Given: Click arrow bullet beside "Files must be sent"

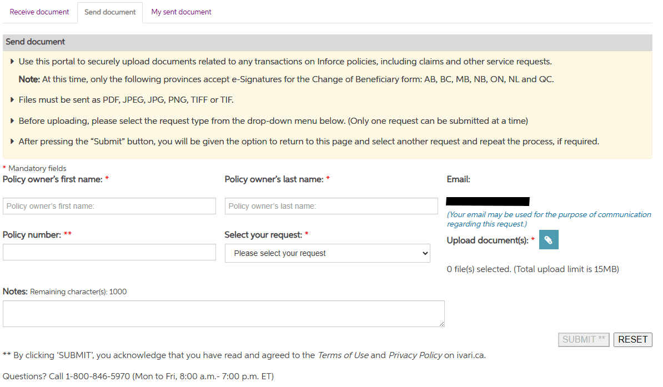Looking at the screenshot, I should point(12,100).
